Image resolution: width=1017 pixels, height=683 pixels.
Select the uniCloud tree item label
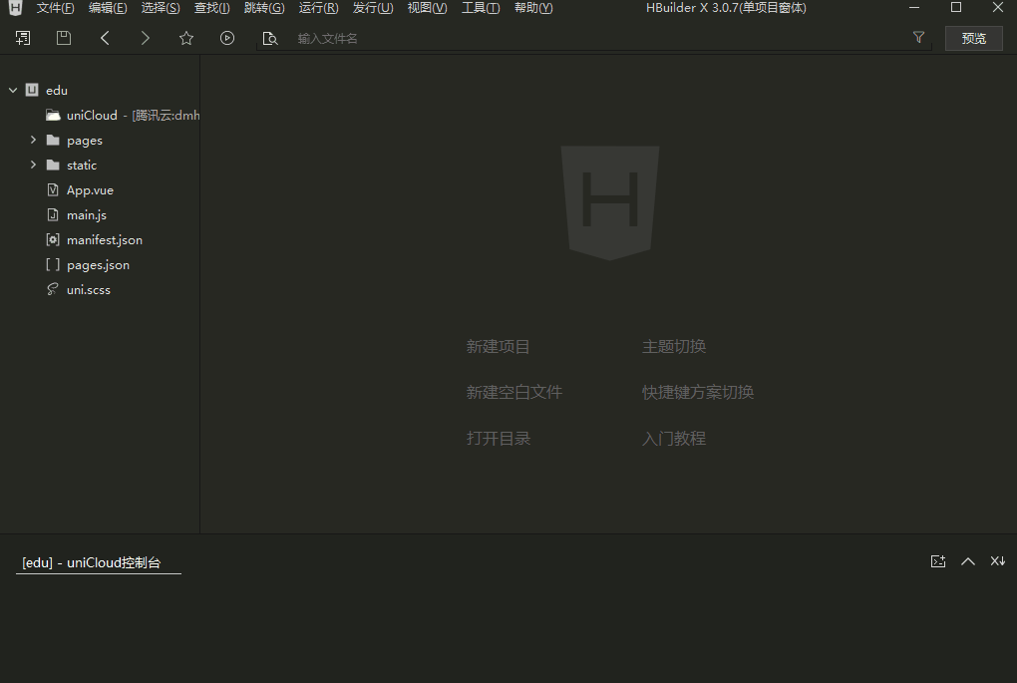coord(92,115)
